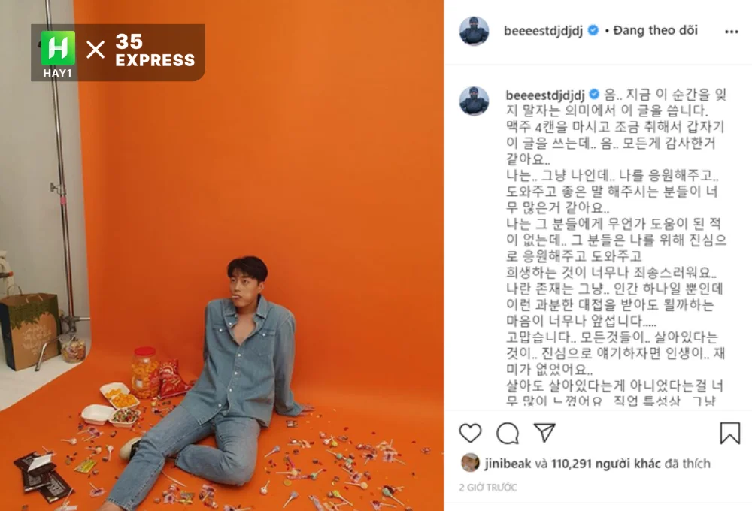Image resolution: width=752 pixels, height=511 pixels.
Task: Click the verified badge beside the caption username
Action: [x=594, y=95]
